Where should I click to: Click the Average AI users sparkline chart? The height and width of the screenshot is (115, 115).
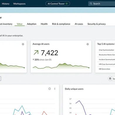(x=61, y=66)
